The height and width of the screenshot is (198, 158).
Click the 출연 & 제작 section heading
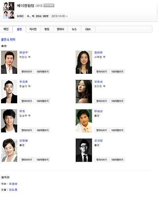click(8, 40)
